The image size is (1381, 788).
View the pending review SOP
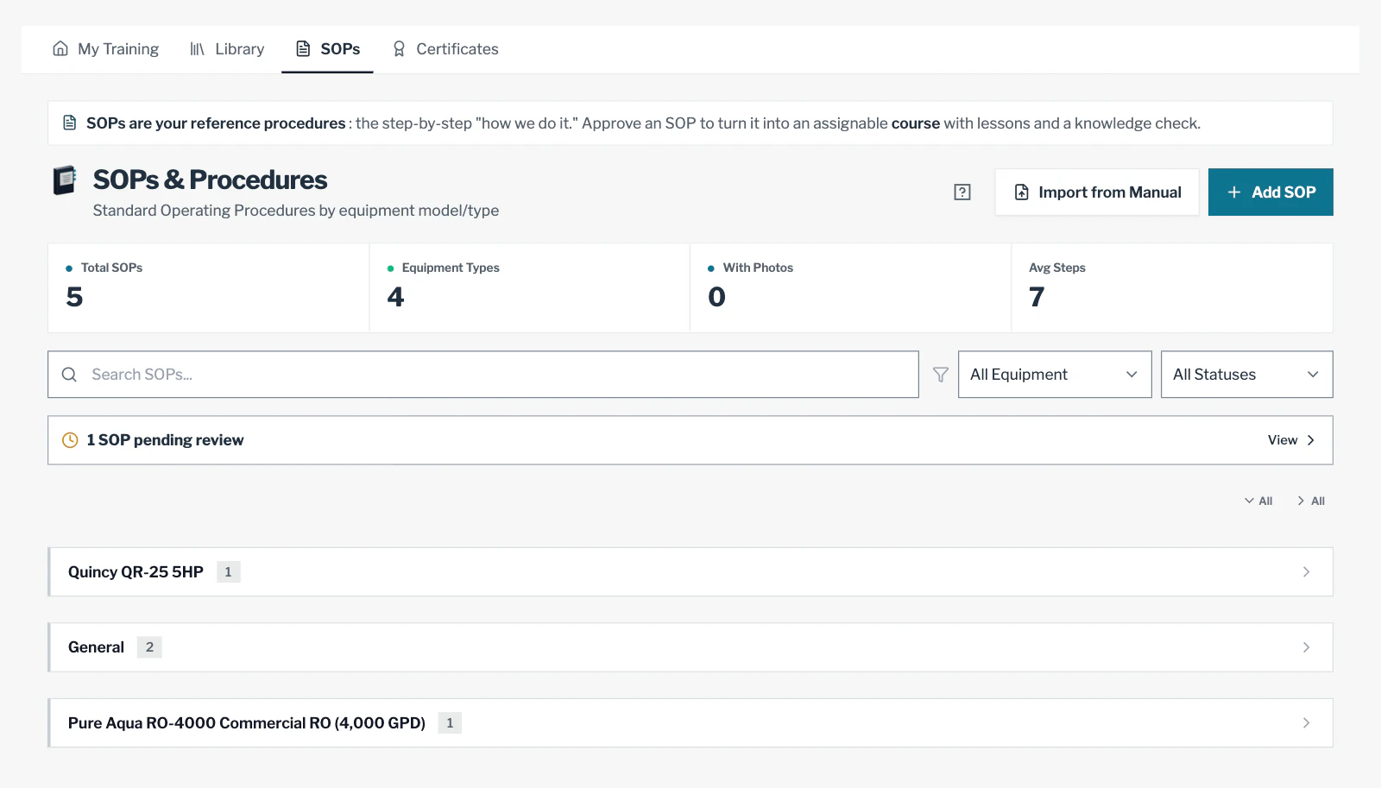pos(1291,440)
